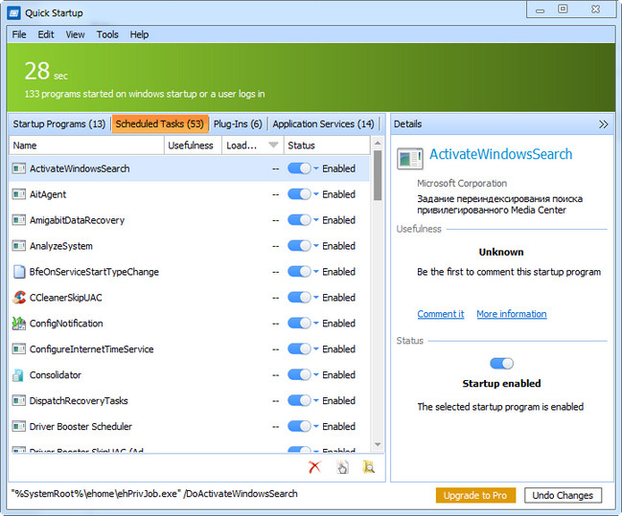Click the Consolidator entry icon

pos(18,375)
